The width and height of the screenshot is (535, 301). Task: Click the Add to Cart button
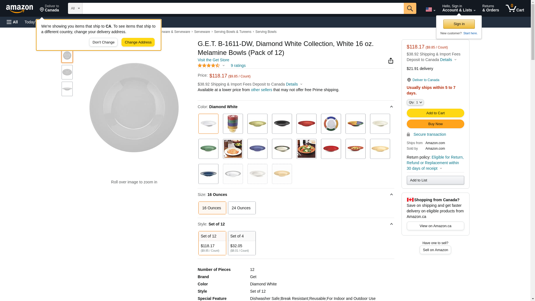coord(435,113)
